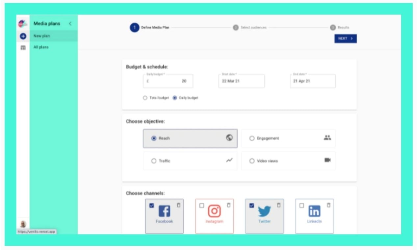
Task: Click trash icon on LinkedIn card
Action: [328, 205]
